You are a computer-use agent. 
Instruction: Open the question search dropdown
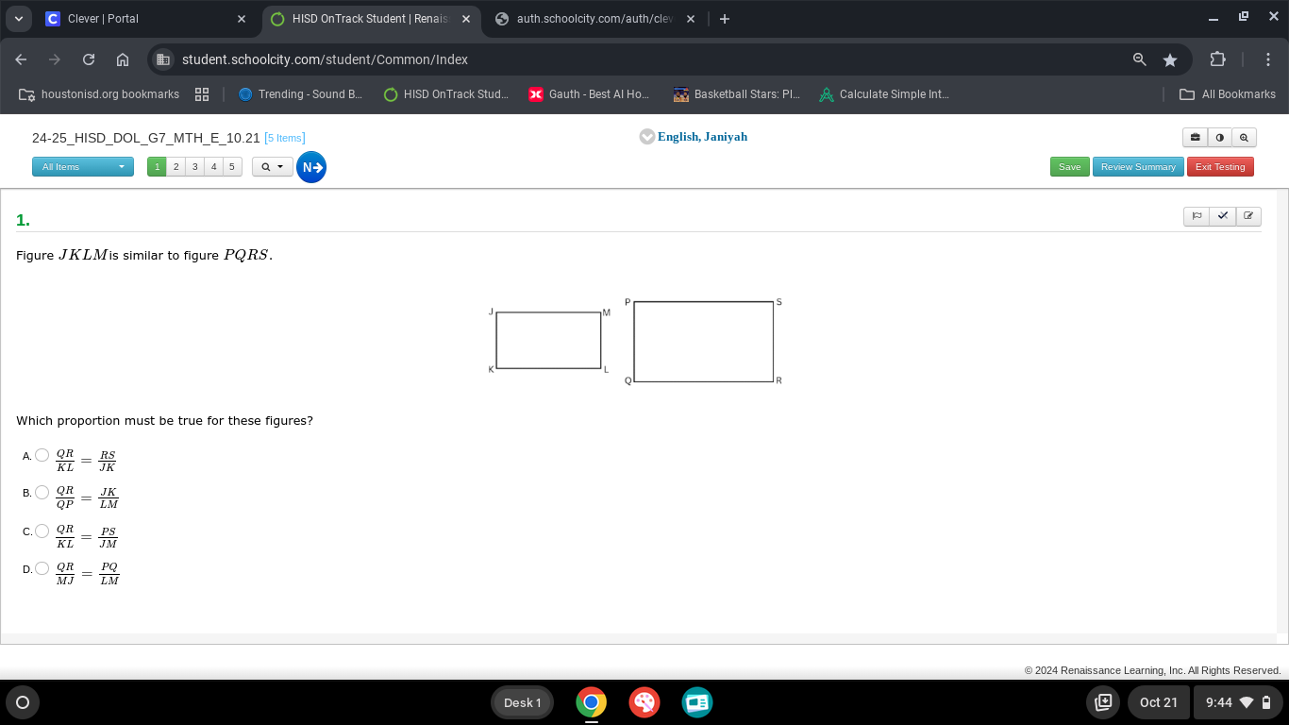(x=272, y=167)
